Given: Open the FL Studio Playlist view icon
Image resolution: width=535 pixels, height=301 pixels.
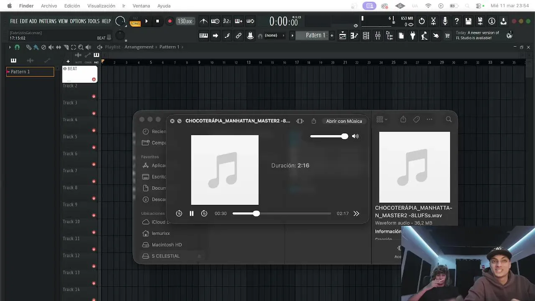Looking at the screenshot, I should [x=342, y=36].
